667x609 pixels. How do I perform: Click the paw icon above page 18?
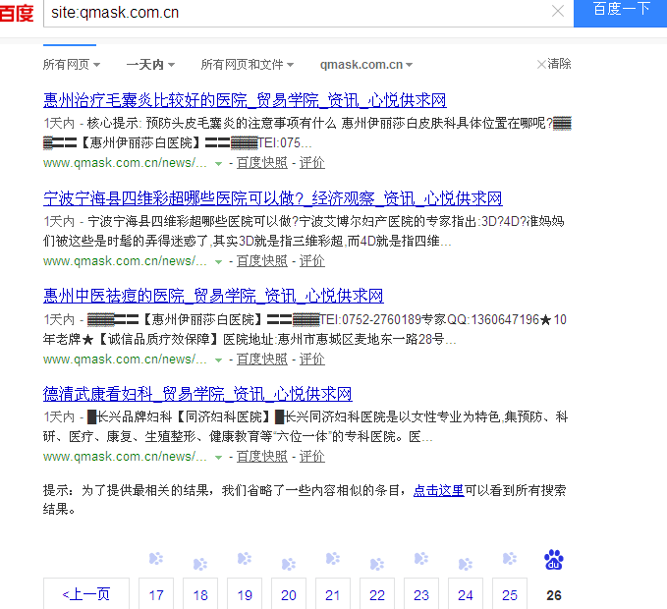[x=200, y=564]
